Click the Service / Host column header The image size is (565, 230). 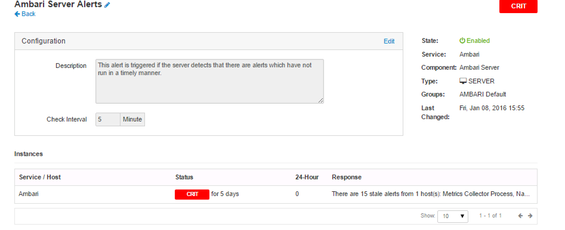pos(40,177)
